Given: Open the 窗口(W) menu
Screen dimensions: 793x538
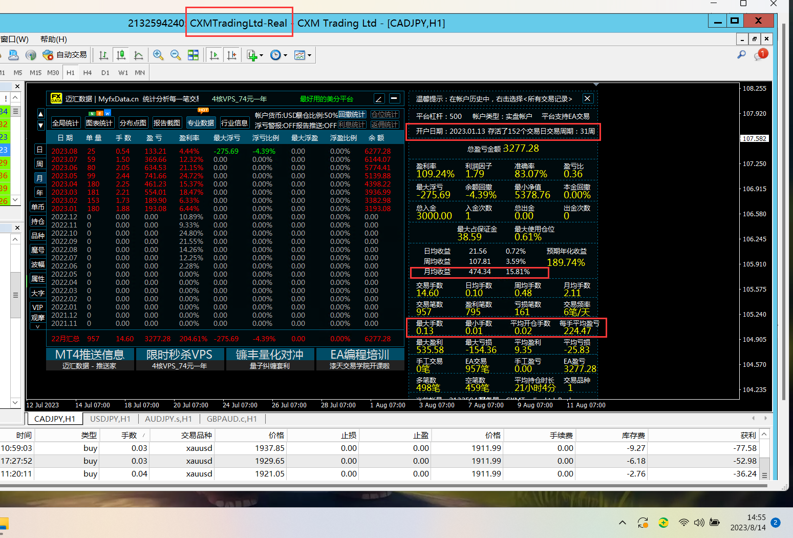Looking at the screenshot, I should (14, 39).
